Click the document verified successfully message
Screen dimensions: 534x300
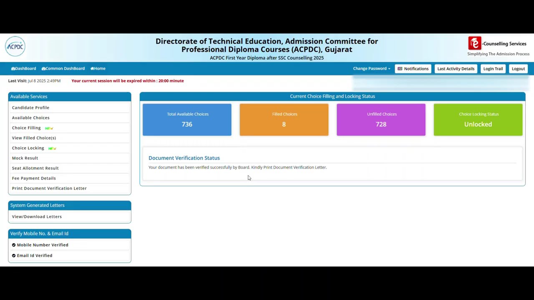(x=238, y=167)
